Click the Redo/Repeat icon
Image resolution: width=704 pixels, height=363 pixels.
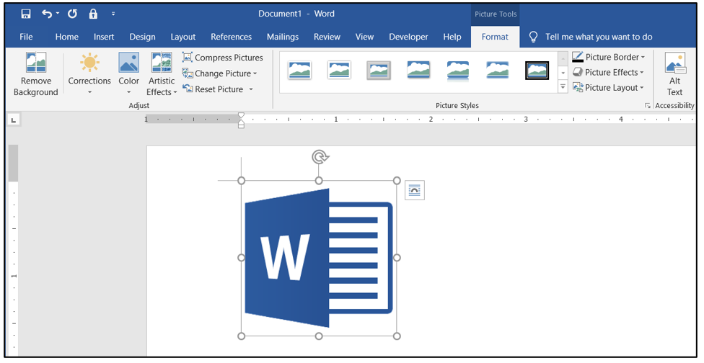pos(72,14)
